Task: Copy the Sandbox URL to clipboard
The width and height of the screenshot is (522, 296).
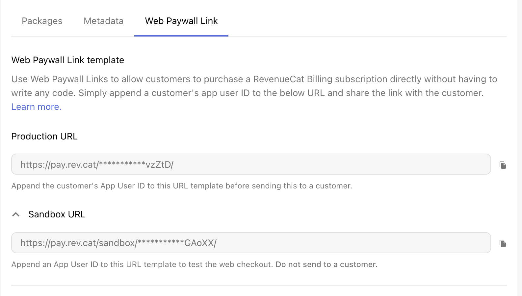Action: coord(503,243)
